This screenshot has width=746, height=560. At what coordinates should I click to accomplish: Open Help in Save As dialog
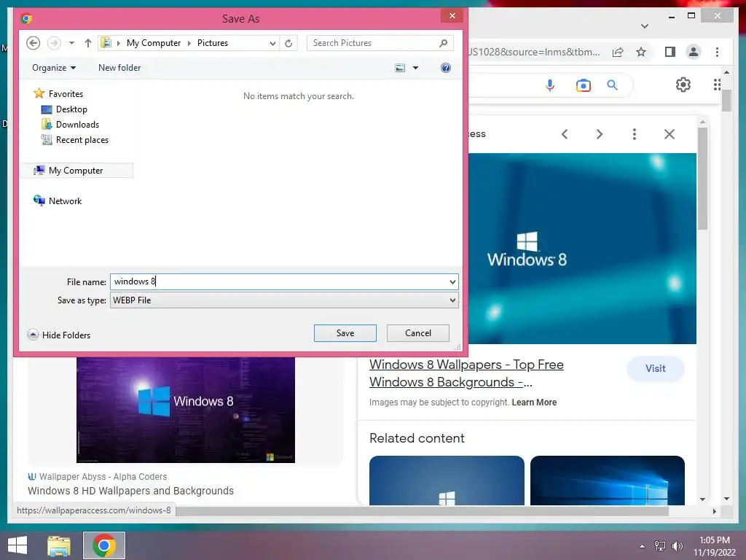[x=445, y=68]
